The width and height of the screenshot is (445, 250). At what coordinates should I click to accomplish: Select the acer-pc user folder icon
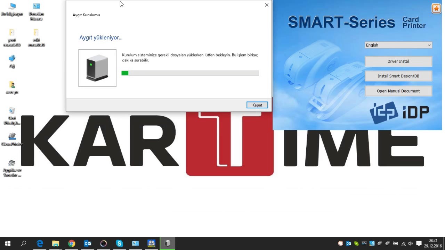coord(12,88)
